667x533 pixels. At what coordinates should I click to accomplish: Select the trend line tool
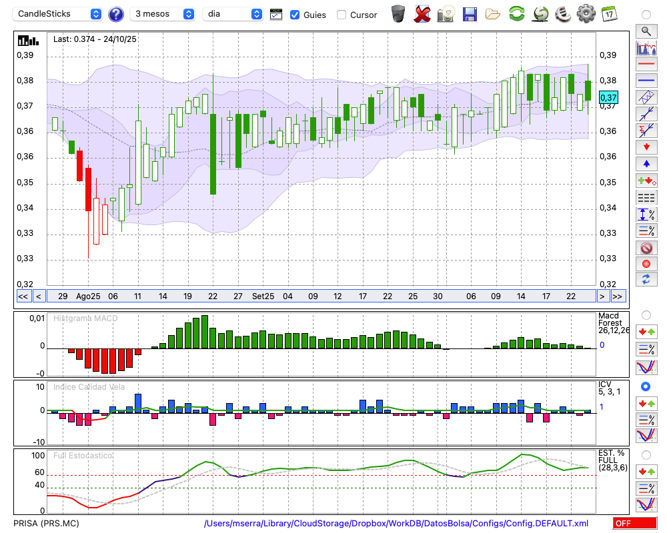[x=646, y=114]
